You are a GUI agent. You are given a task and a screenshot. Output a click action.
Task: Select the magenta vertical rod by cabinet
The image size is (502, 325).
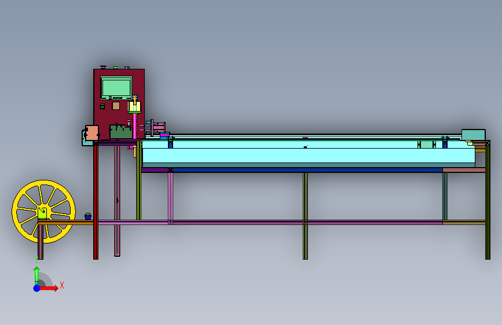[x=135, y=126]
